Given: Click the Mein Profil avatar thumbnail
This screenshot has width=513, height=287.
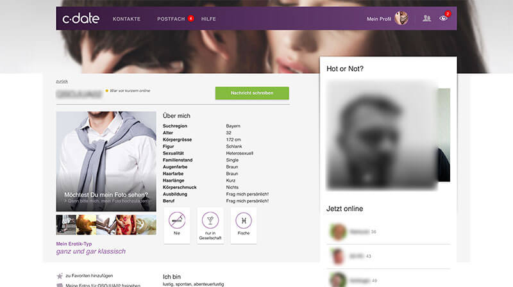Looking at the screenshot, I should (401, 19).
